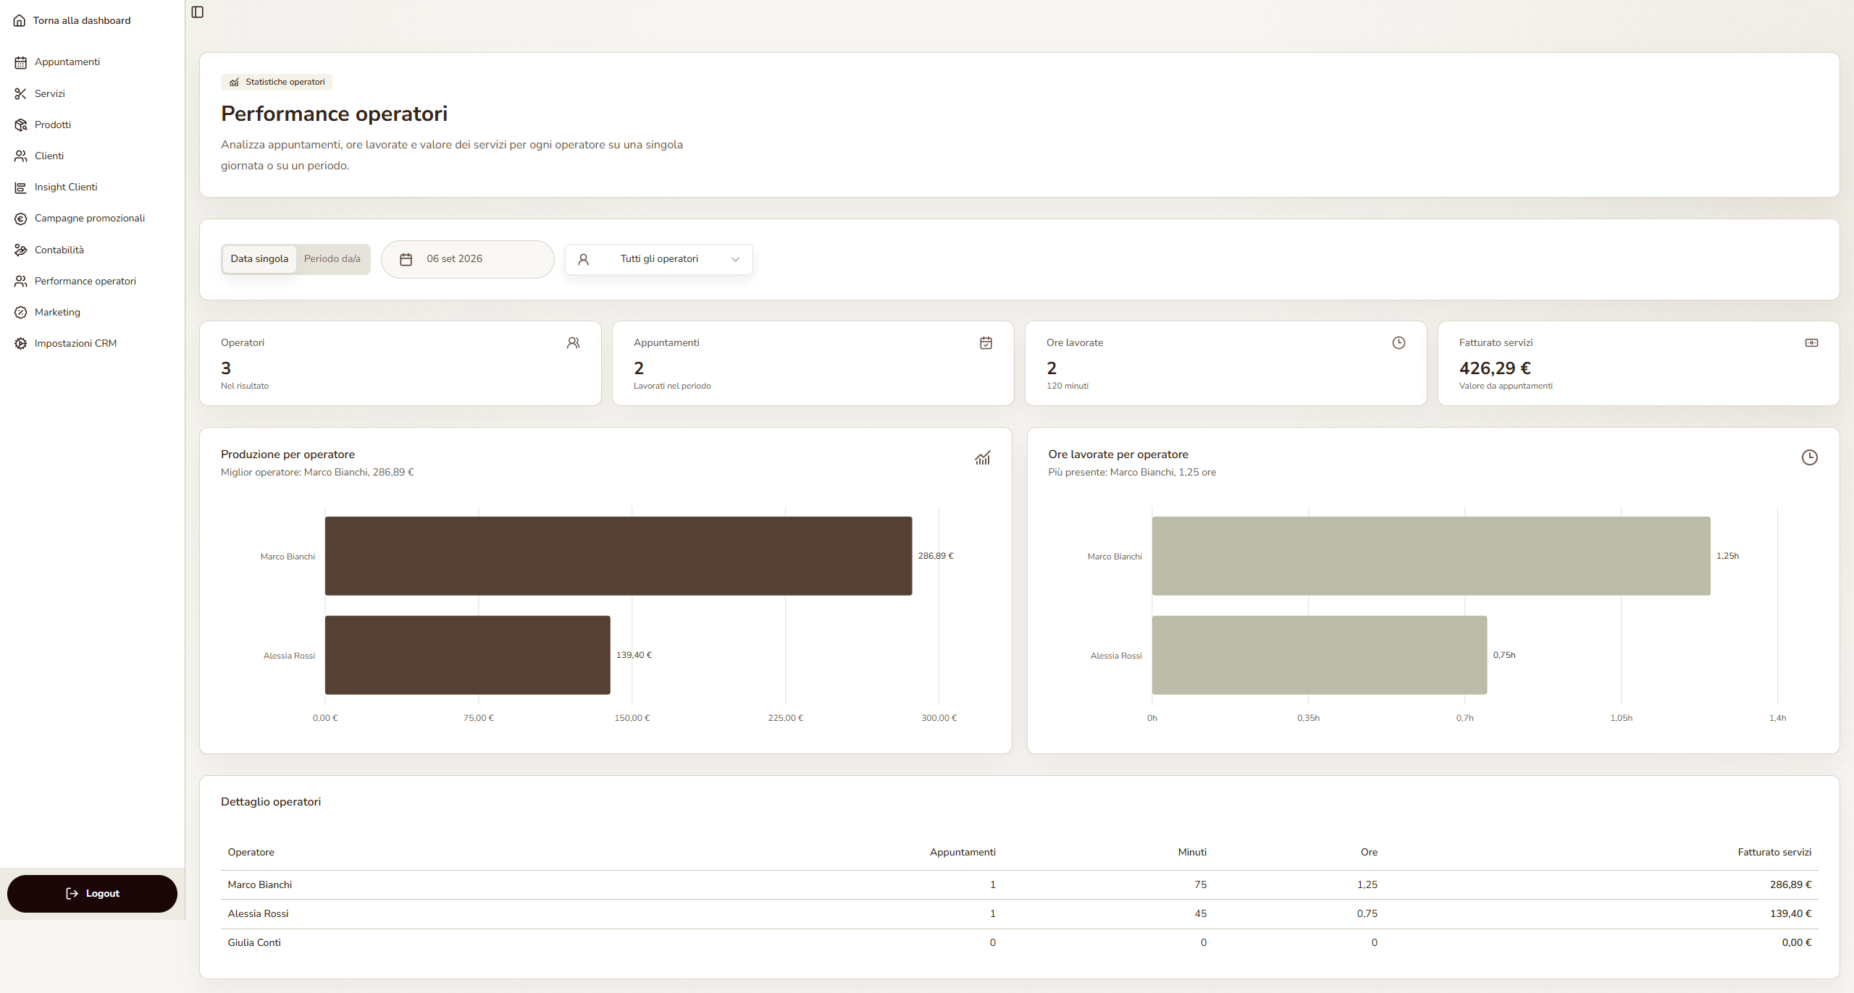Image resolution: width=1854 pixels, height=993 pixels.
Task: Click the banknote icon in Fatturato servizi card
Action: pos(1811,342)
